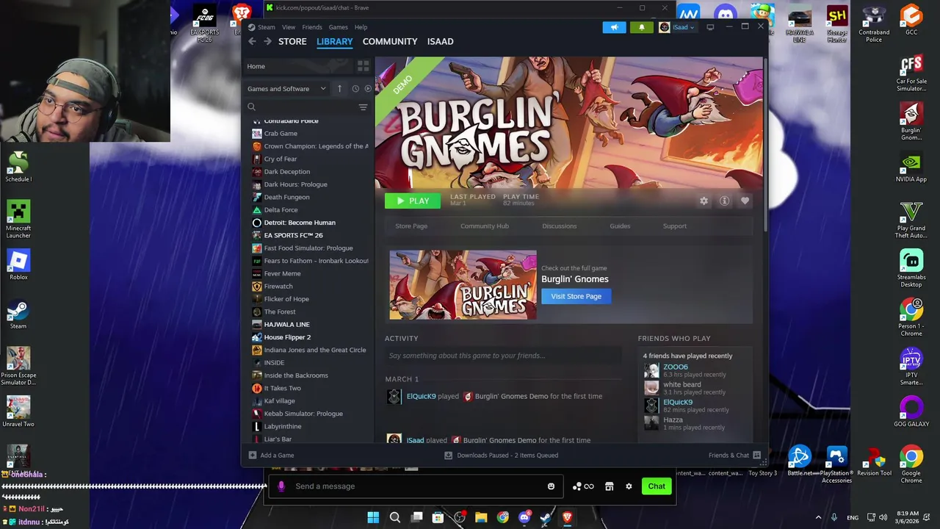
Task: Click the sort ascending arrow icon
Action: (x=339, y=88)
